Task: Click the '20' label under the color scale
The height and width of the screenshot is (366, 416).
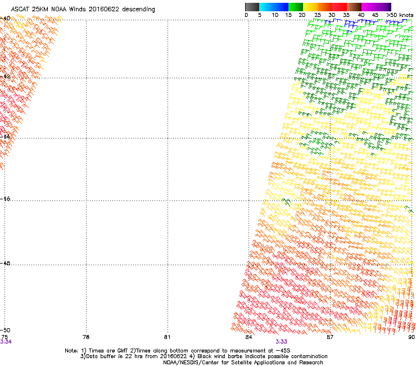Action: click(302, 15)
